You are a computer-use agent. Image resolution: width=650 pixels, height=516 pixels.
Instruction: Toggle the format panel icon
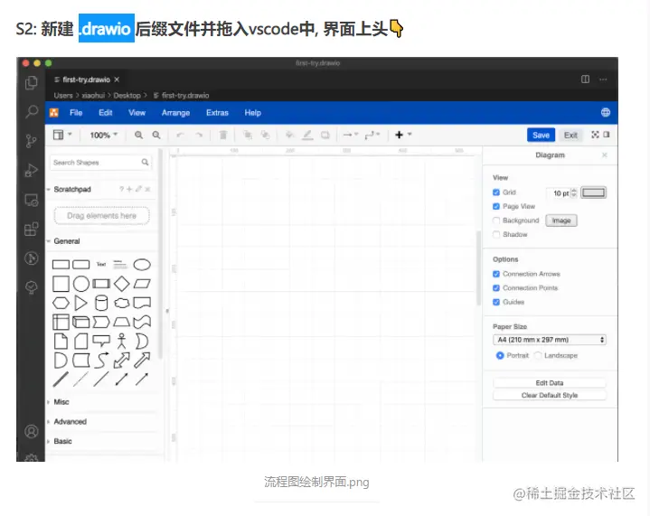(607, 135)
